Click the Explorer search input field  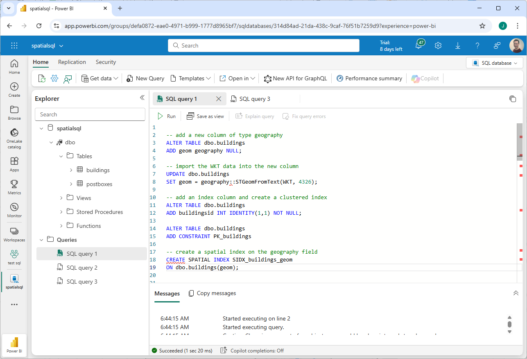(x=90, y=114)
